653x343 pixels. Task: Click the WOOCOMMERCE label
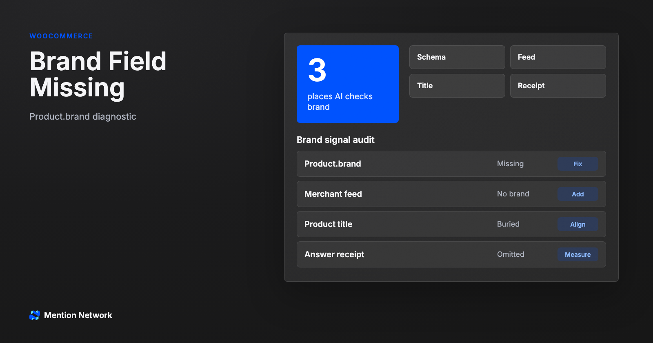click(x=61, y=36)
